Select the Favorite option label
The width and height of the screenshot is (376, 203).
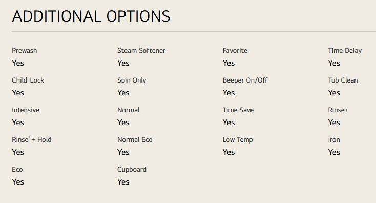pos(235,50)
